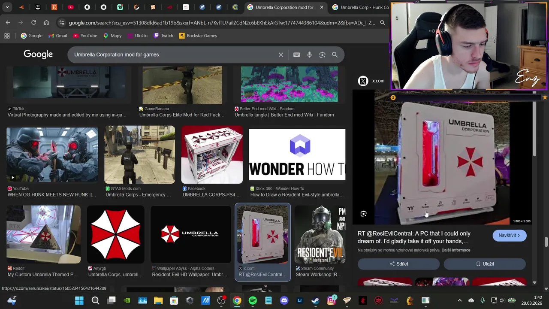Open Wonder How To image result
Screen dimensions: 549x309
click(x=297, y=154)
